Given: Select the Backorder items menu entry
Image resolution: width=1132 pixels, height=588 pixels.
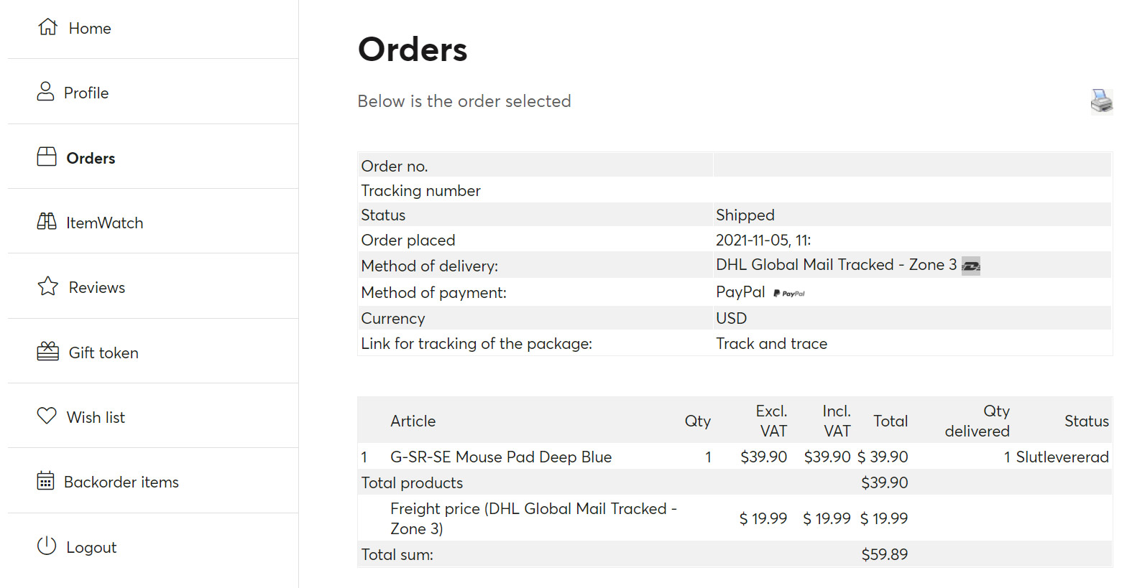Looking at the screenshot, I should [x=121, y=482].
